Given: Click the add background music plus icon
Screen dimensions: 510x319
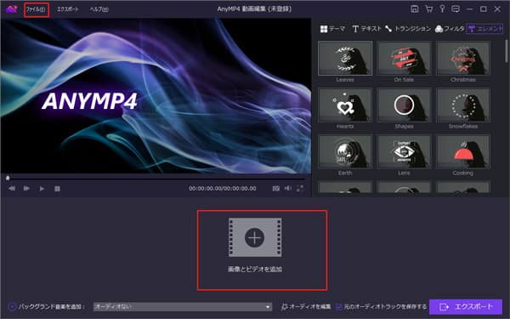Looking at the screenshot, I should point(12,306).
